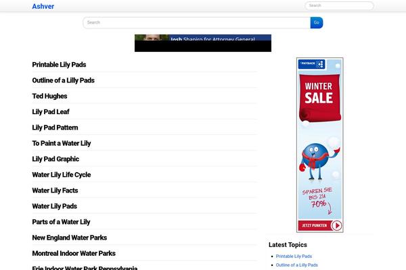Image resolution: width=406 pixels, height=270 pixels.
Task: Open the Water Lily Pads topic
Action: point(54,207)
